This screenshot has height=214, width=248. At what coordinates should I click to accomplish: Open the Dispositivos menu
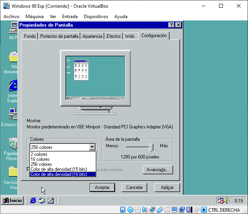click(96, 17)
